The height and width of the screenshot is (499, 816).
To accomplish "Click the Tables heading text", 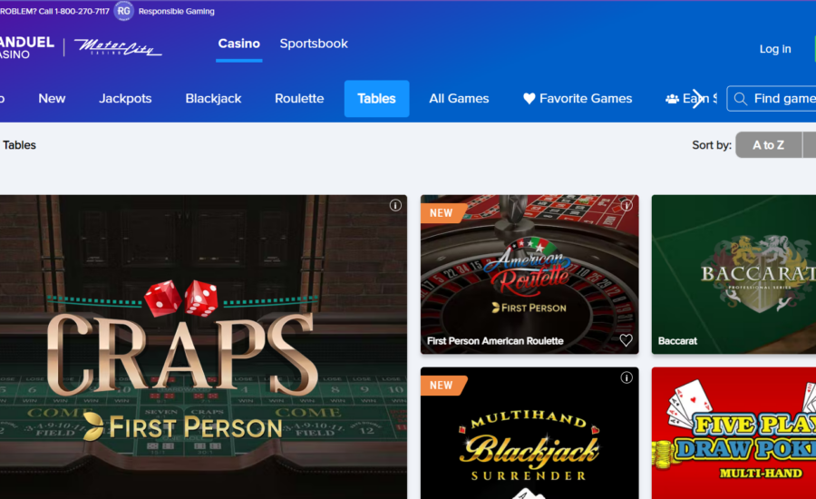I will click(x=19, y=145).
